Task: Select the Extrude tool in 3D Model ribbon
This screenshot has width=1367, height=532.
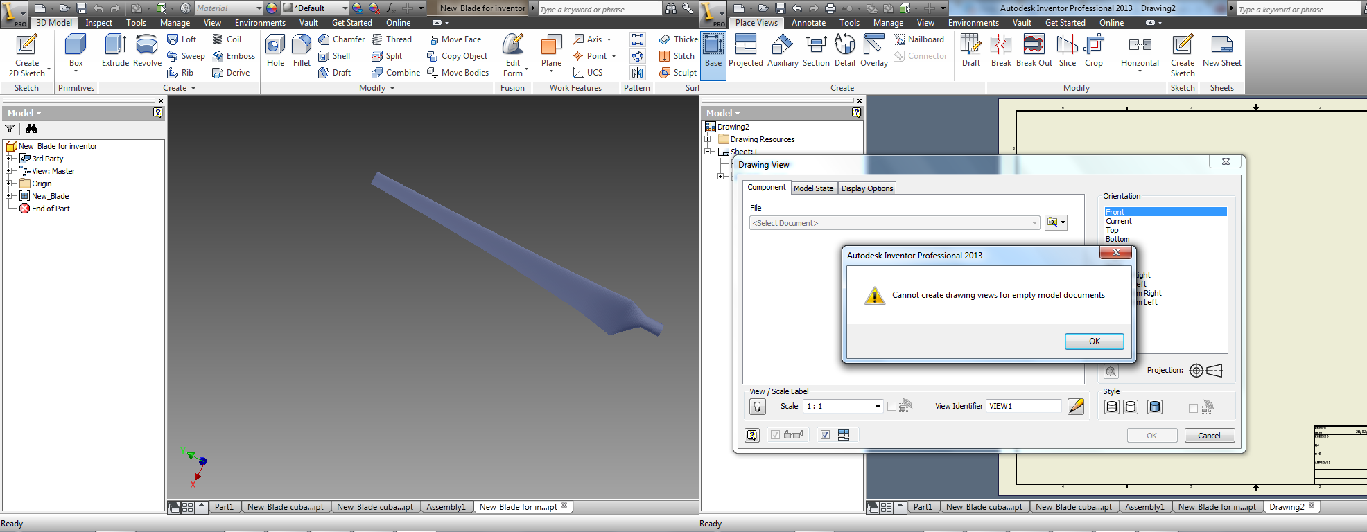Action: click(x=115, y=51)
